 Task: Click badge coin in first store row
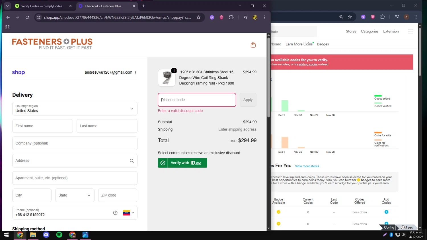click(278, 212)
